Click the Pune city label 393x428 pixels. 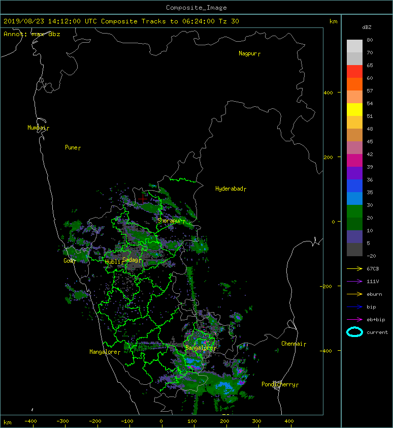pos(71,147)
